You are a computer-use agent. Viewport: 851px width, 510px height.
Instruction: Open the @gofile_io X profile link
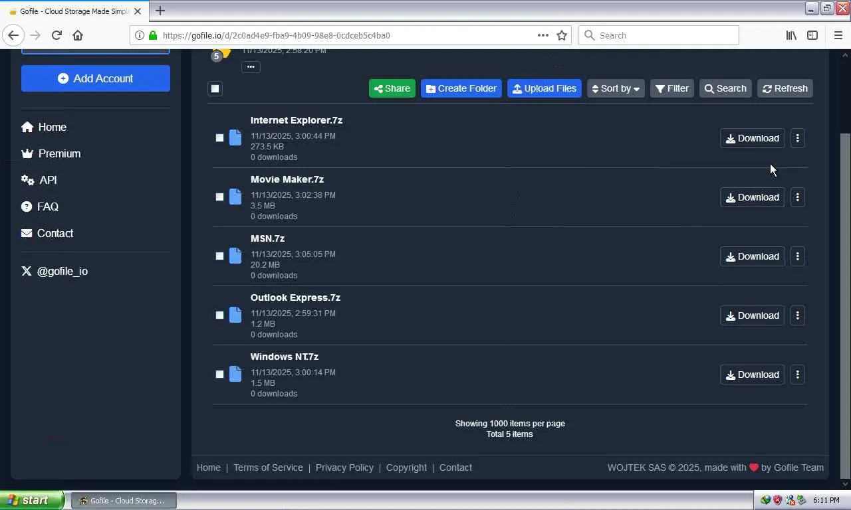(55, 271)
